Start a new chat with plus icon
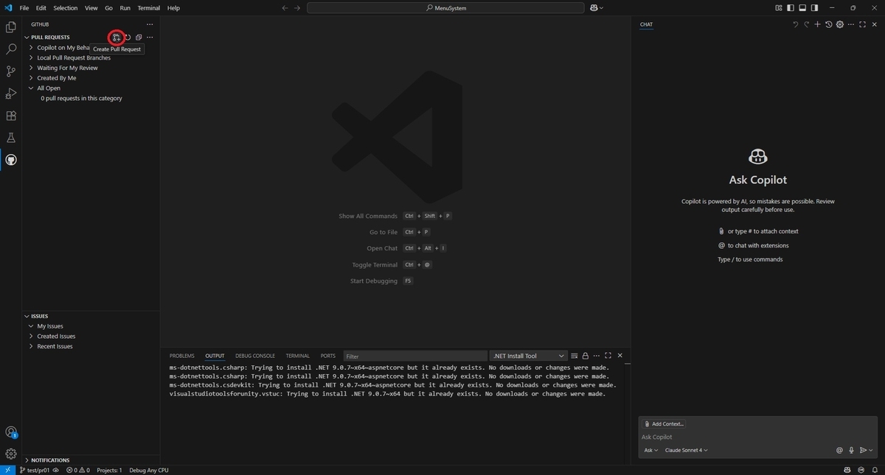Screen dimensions: 885x475 pos(817,24)
